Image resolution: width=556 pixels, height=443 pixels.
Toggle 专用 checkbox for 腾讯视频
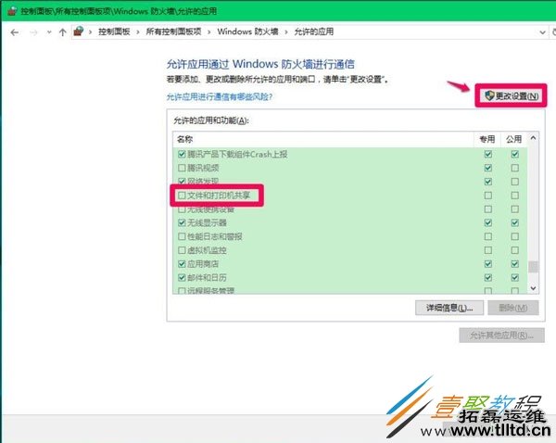click(488, 168)
